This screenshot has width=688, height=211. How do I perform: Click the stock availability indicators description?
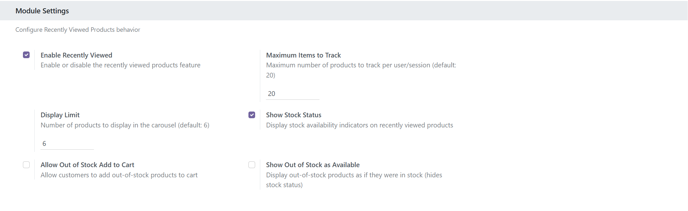point(360,125)
